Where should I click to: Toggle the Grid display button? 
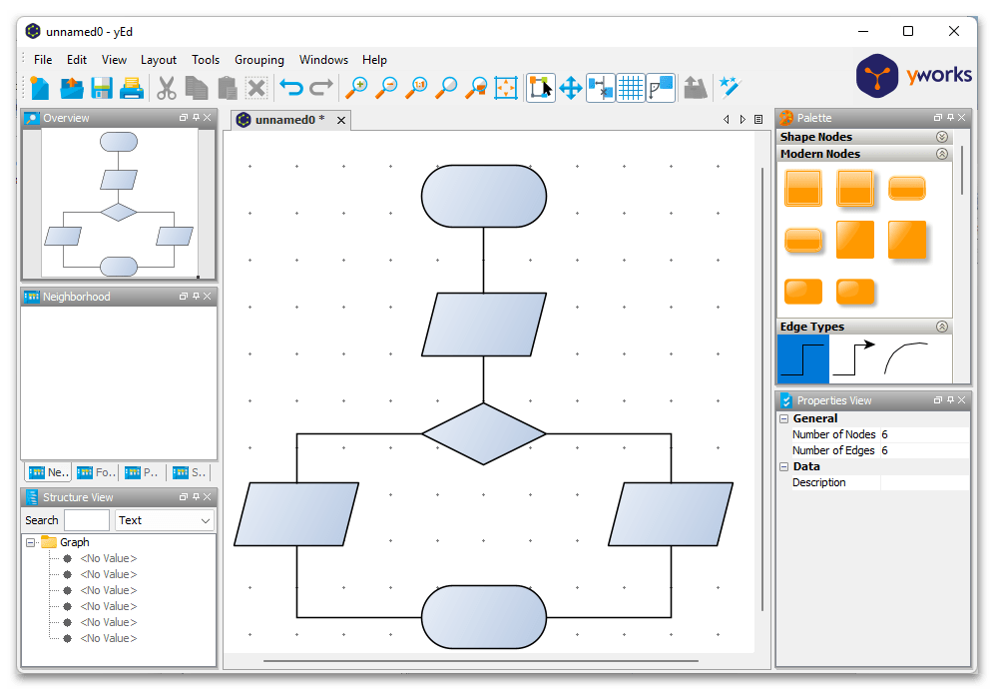coord(631,88)
